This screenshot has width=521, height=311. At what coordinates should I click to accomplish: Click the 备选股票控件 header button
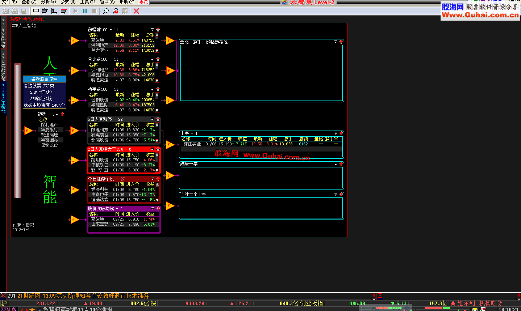click(x=44, y=79)
